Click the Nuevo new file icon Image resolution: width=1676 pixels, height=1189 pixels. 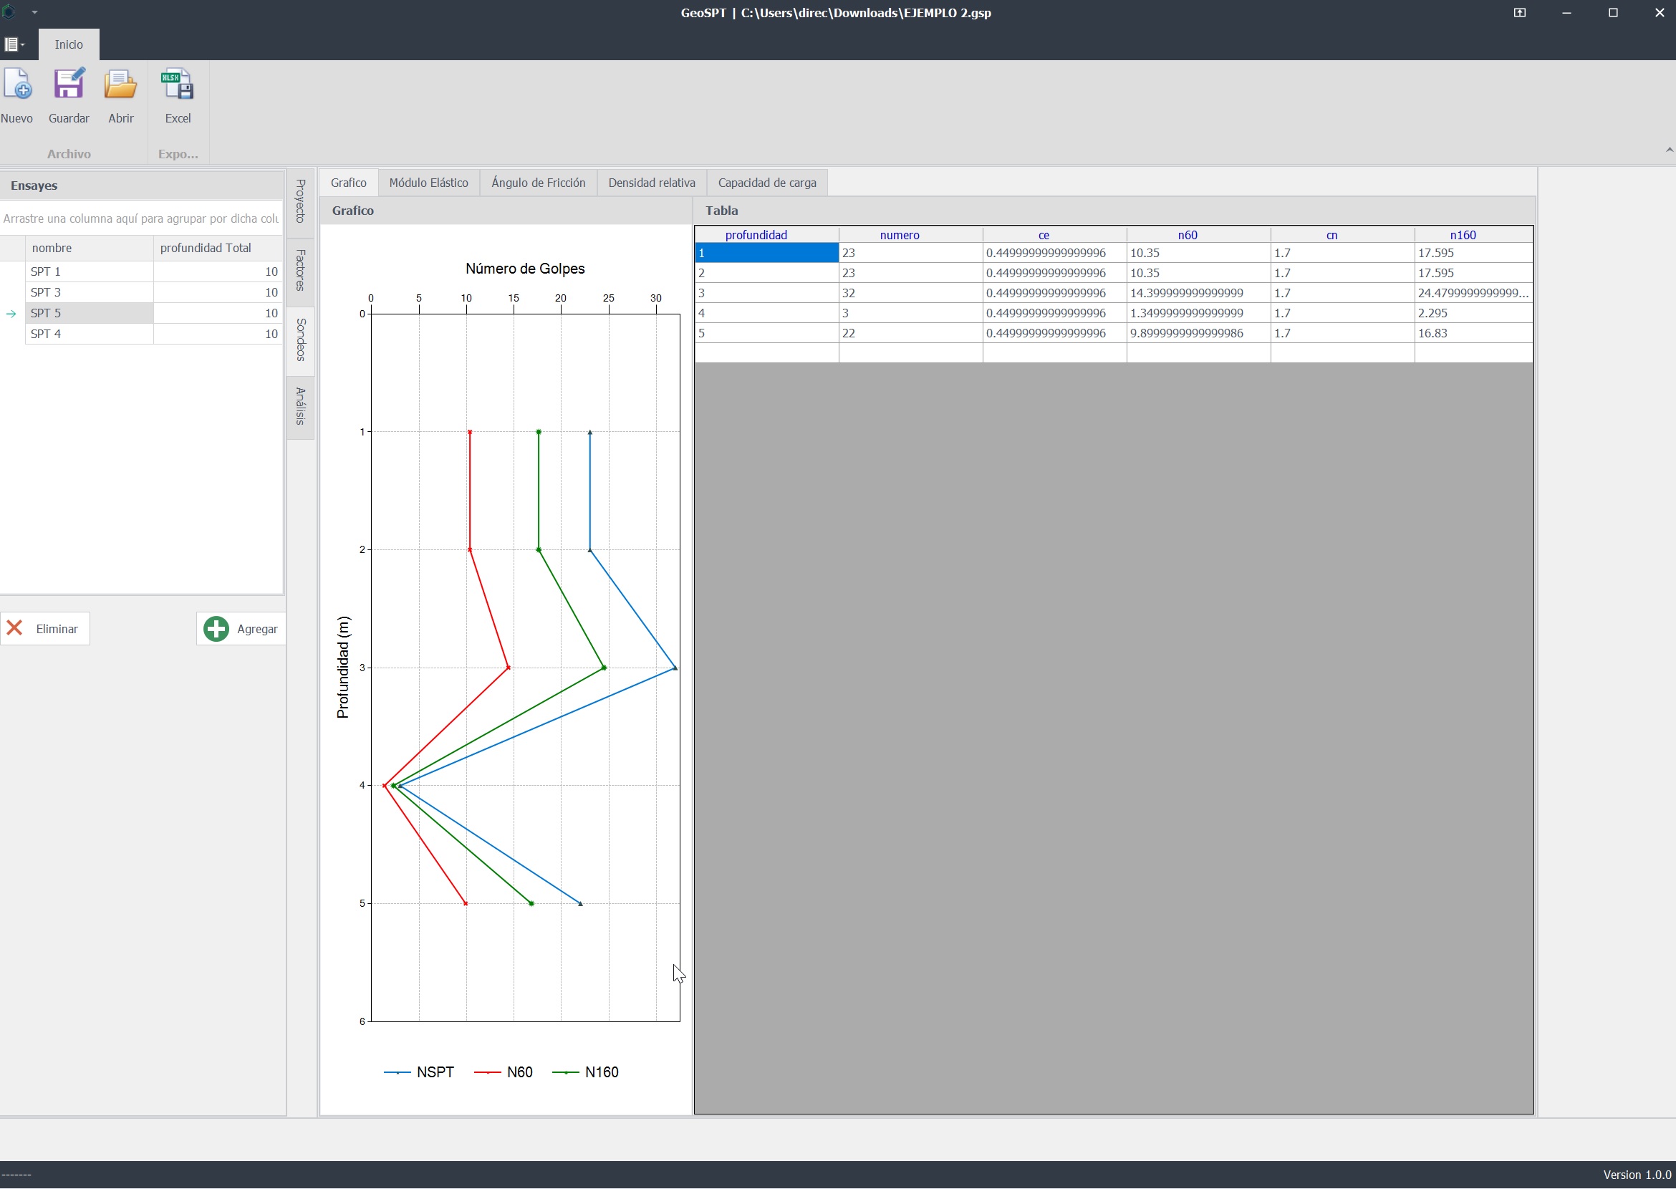[x=17, y=85]
